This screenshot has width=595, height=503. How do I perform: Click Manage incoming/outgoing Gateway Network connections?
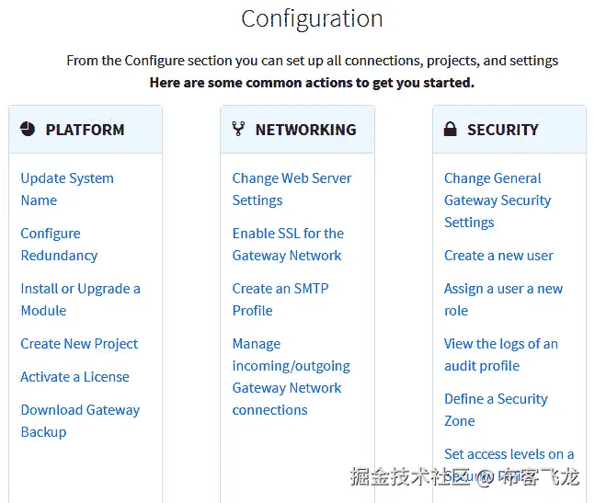(x=291, y=377)
